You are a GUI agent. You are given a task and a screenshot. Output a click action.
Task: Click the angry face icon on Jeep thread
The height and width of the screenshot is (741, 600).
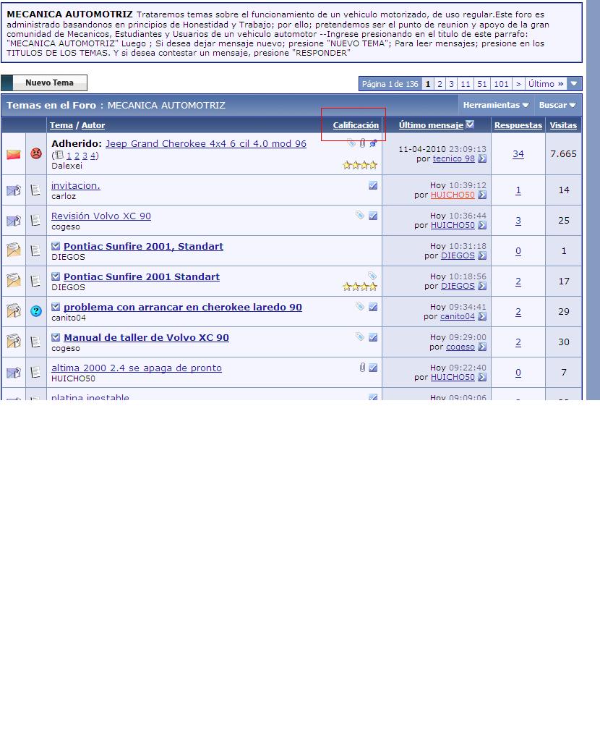pyautogui.click(x=35, y=153)
